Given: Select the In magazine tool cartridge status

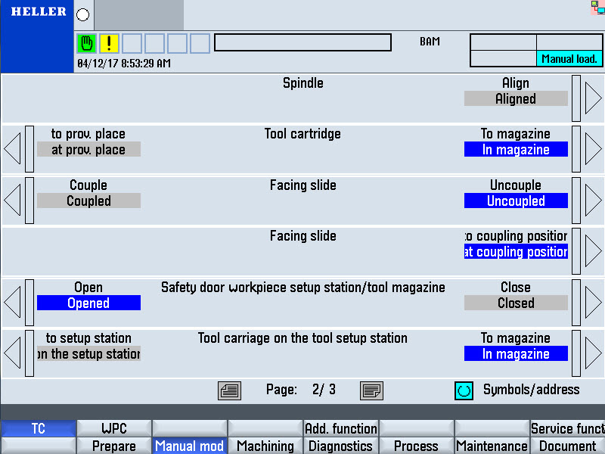Looking at the screenshot, I should coord(516,150).
